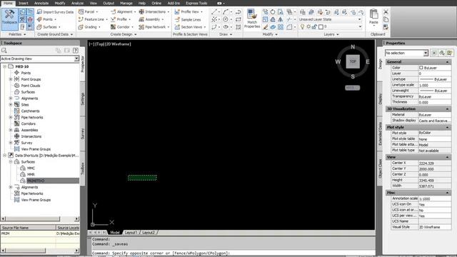Select Catchments in Prospector tree

click(30, 111)
